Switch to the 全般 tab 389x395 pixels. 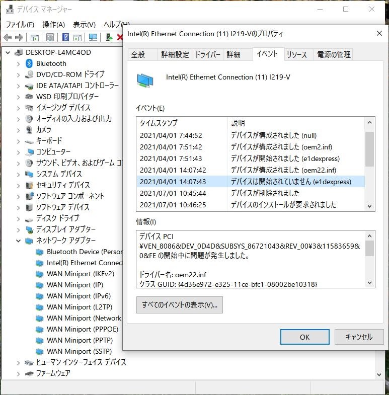click(x=143, y=54)
